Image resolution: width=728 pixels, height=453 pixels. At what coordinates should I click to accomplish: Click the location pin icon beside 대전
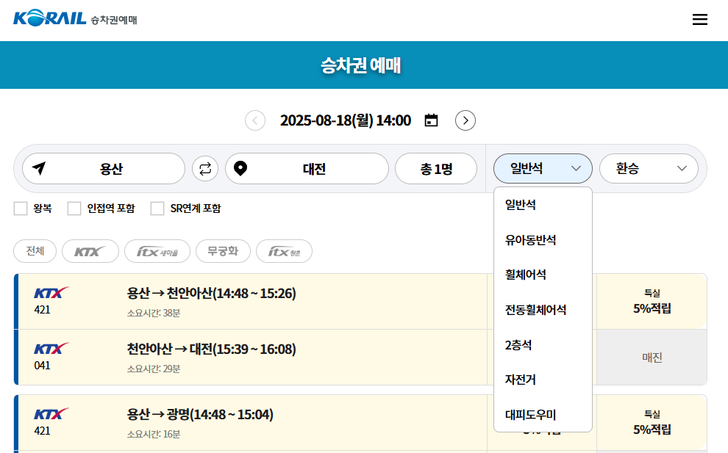(x=240, y=168)
